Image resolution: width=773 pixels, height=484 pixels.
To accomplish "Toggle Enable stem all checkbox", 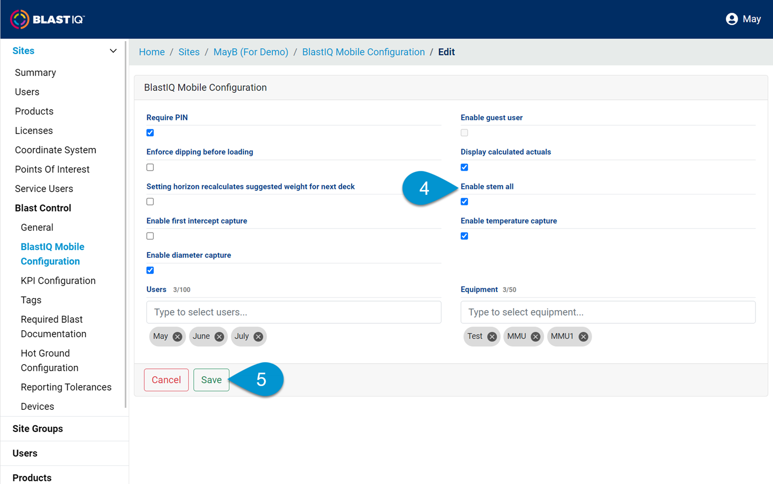I will coord(464,201).
